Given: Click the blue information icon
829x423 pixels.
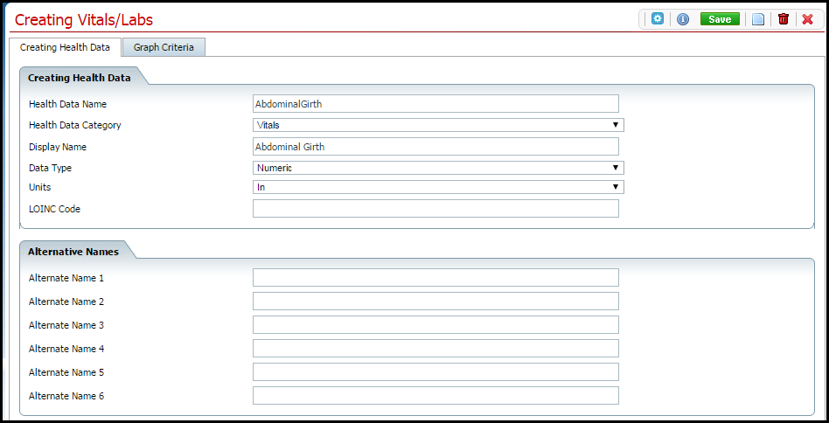Looking at the screenshot, I should click(683, 18).
